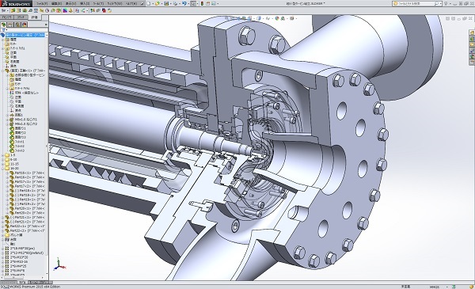The image size is (475, 289).
Task: Click the Print icon in top toolbar
Action: [x=176, y=3]
